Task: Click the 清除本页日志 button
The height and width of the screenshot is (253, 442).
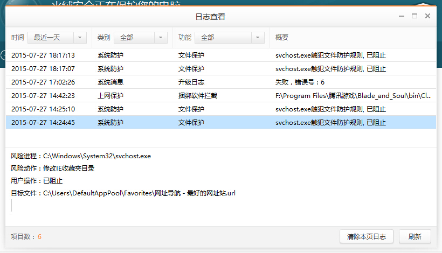Action: [367, 236]
